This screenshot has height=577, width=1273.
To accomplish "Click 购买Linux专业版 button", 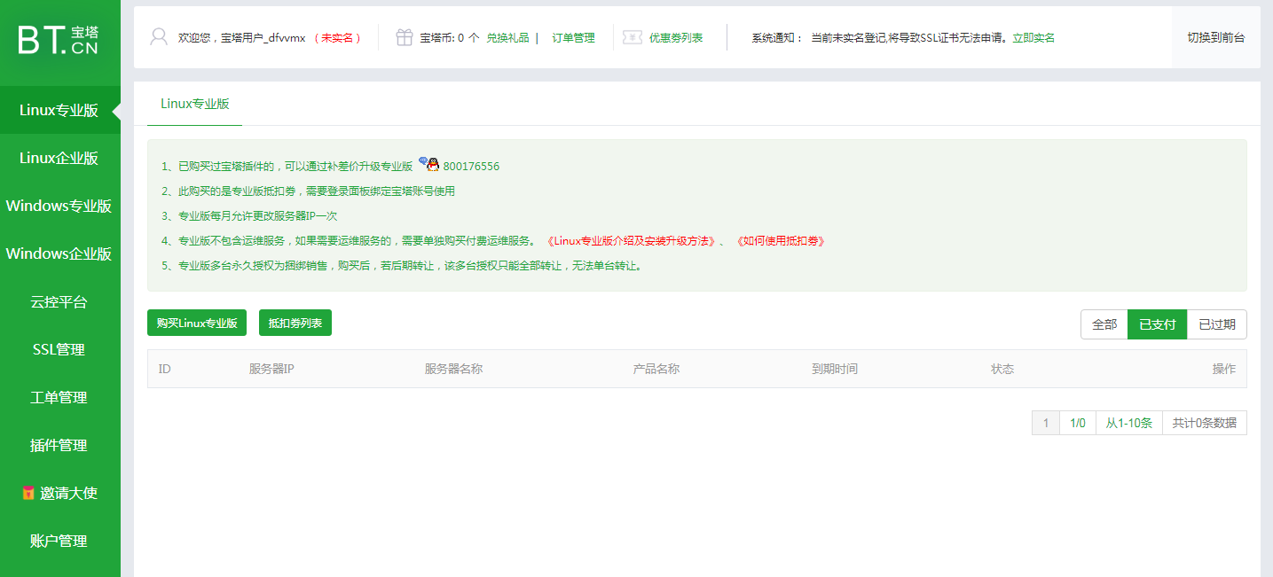I will [197, 324].
